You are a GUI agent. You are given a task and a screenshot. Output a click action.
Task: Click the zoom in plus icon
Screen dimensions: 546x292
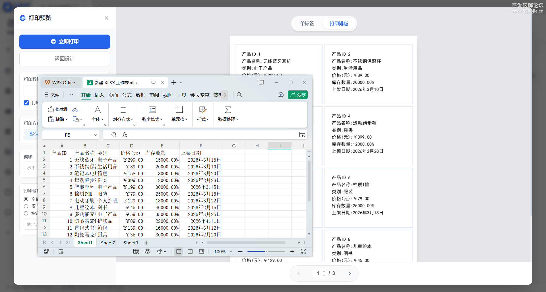pos(292,251)
